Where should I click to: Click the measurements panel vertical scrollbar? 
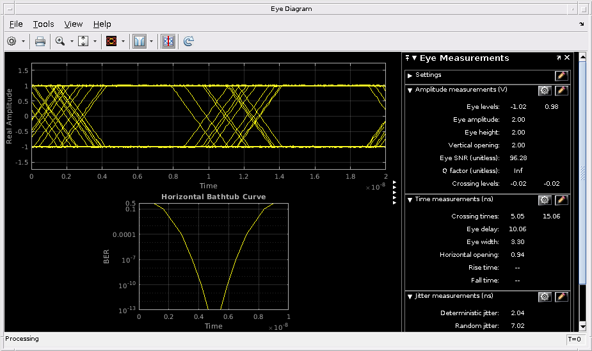point(582,173)
